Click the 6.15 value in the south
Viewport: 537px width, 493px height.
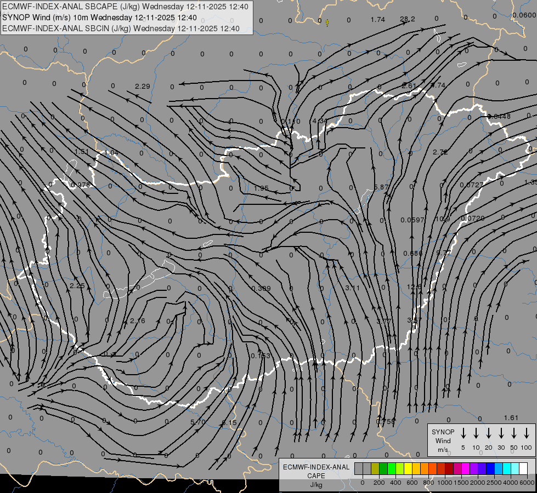229,422
